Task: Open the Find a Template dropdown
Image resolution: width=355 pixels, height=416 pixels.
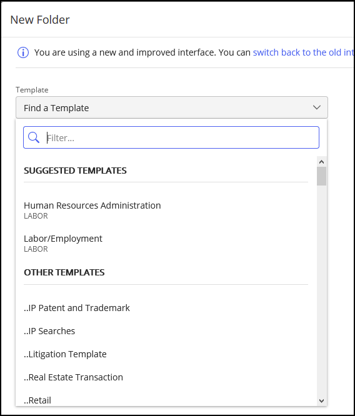Action: [172, 107]
